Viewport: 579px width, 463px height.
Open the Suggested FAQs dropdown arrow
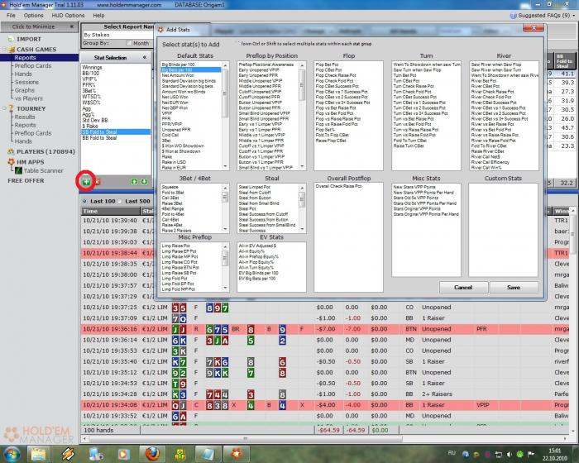click(574, 16)
